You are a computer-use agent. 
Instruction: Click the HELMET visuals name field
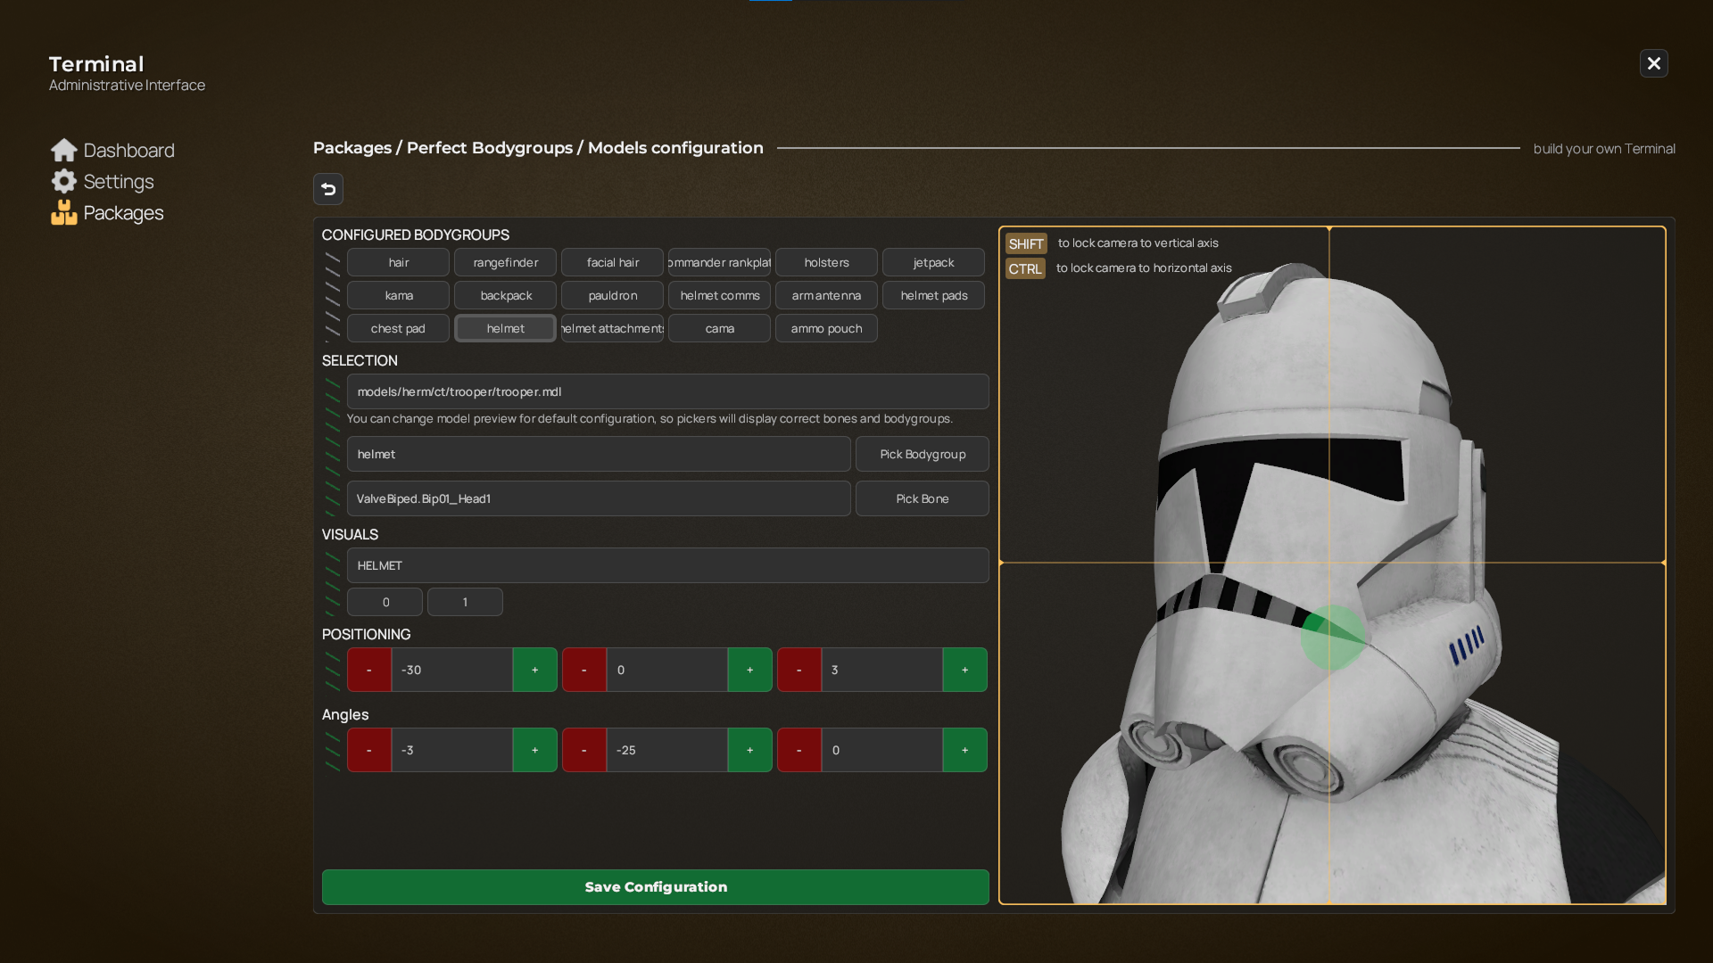pos(667,565)
